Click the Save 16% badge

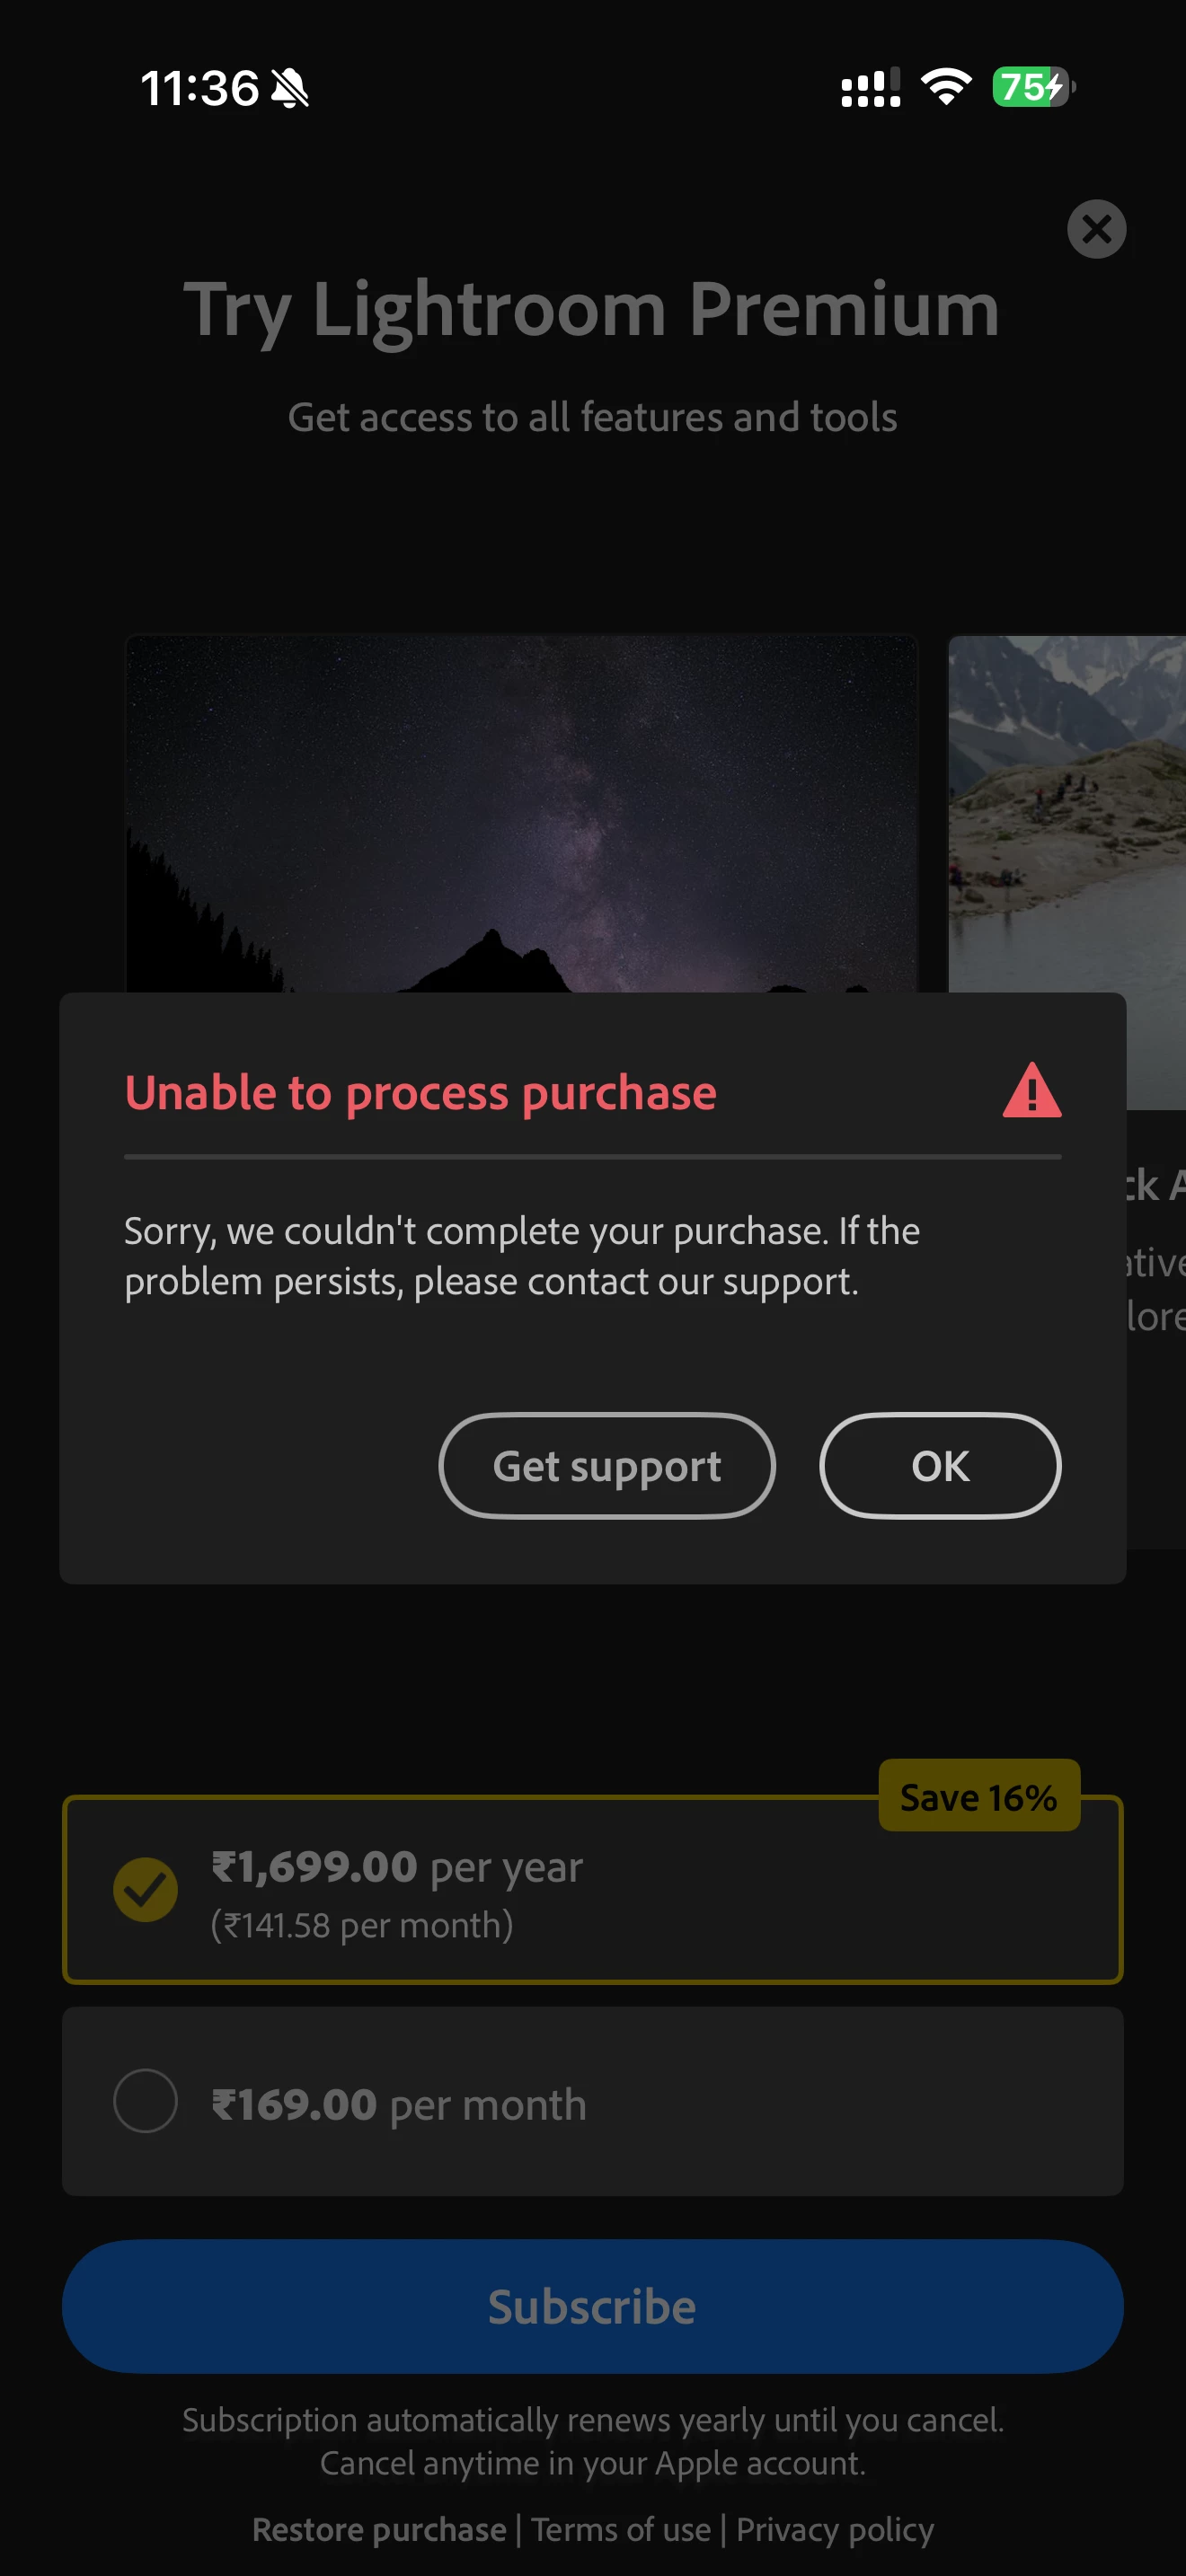(x=978, y=1796)
